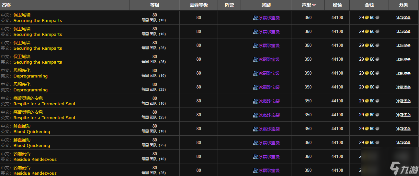
Task: Sort by 等级 column header
Action: pos(154,5)
